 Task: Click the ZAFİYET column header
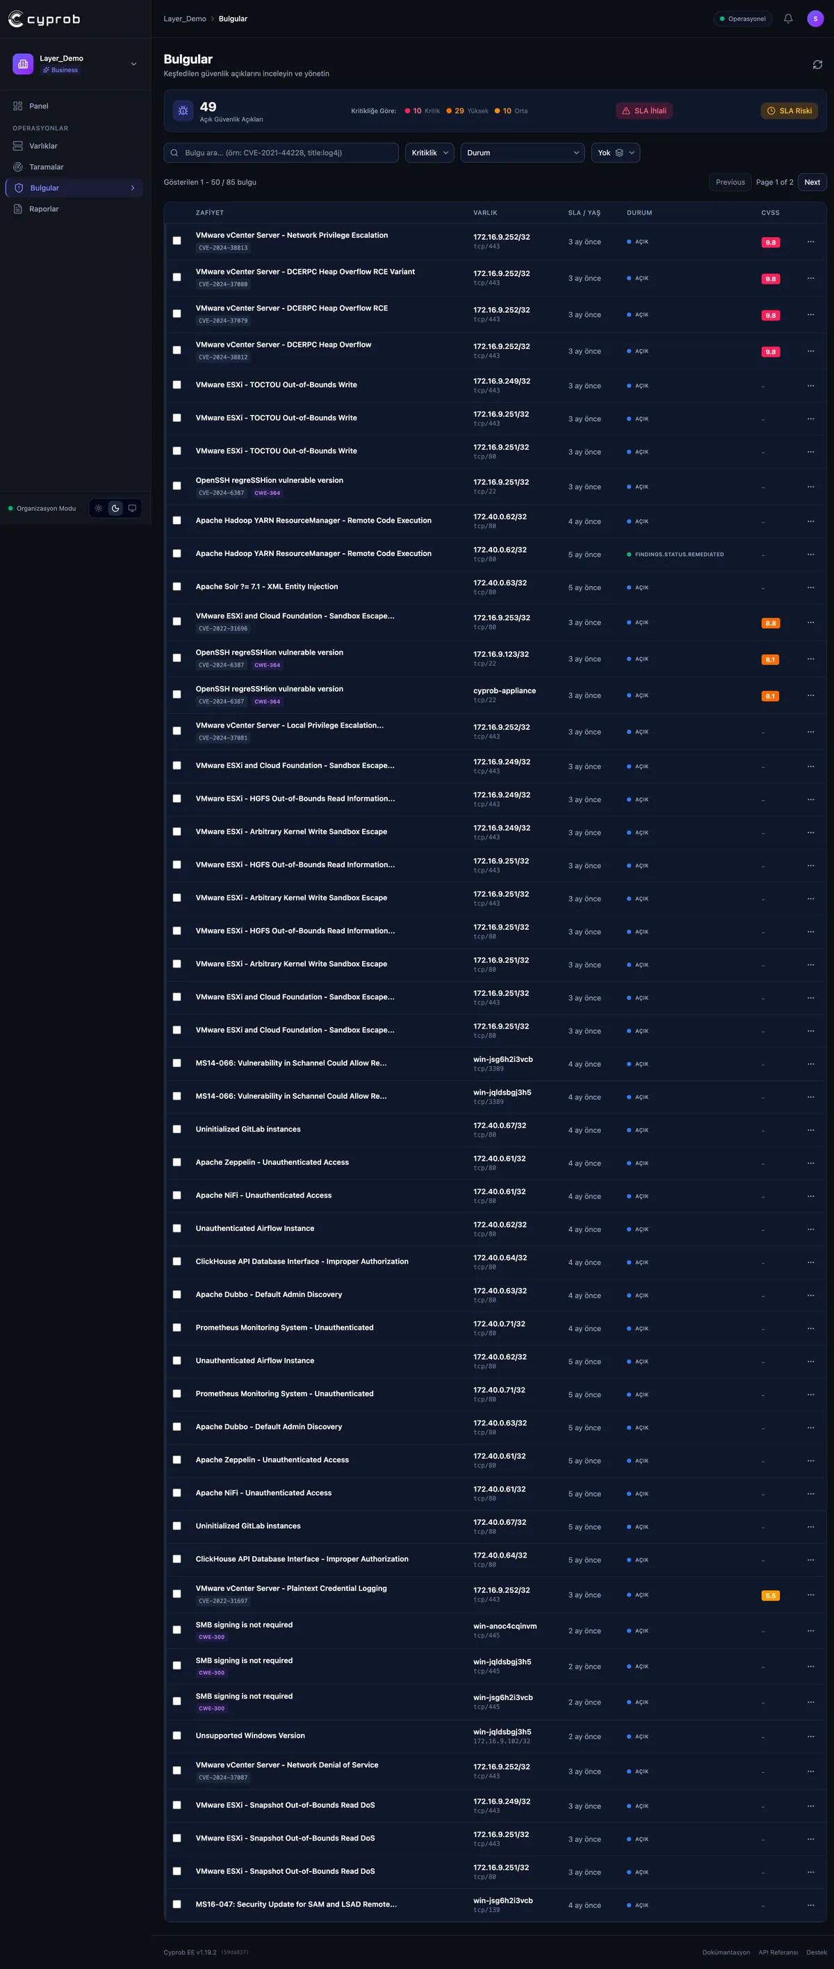[x=209, y=213]
